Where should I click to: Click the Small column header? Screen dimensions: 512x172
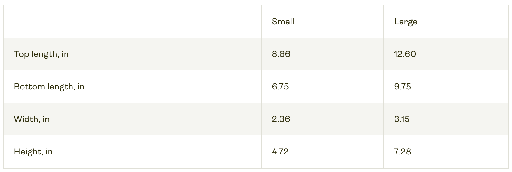coord(283,22)
